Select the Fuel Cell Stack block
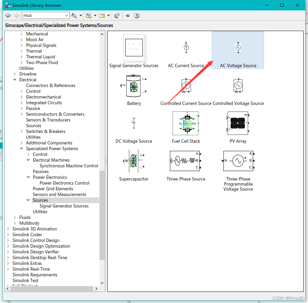The width and height of the screenshot is (308, 303). [186, 128]
